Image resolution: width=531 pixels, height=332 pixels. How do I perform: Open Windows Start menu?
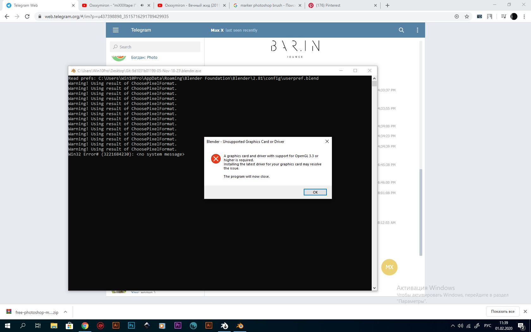pyautogui.click(x=8, y=326)
